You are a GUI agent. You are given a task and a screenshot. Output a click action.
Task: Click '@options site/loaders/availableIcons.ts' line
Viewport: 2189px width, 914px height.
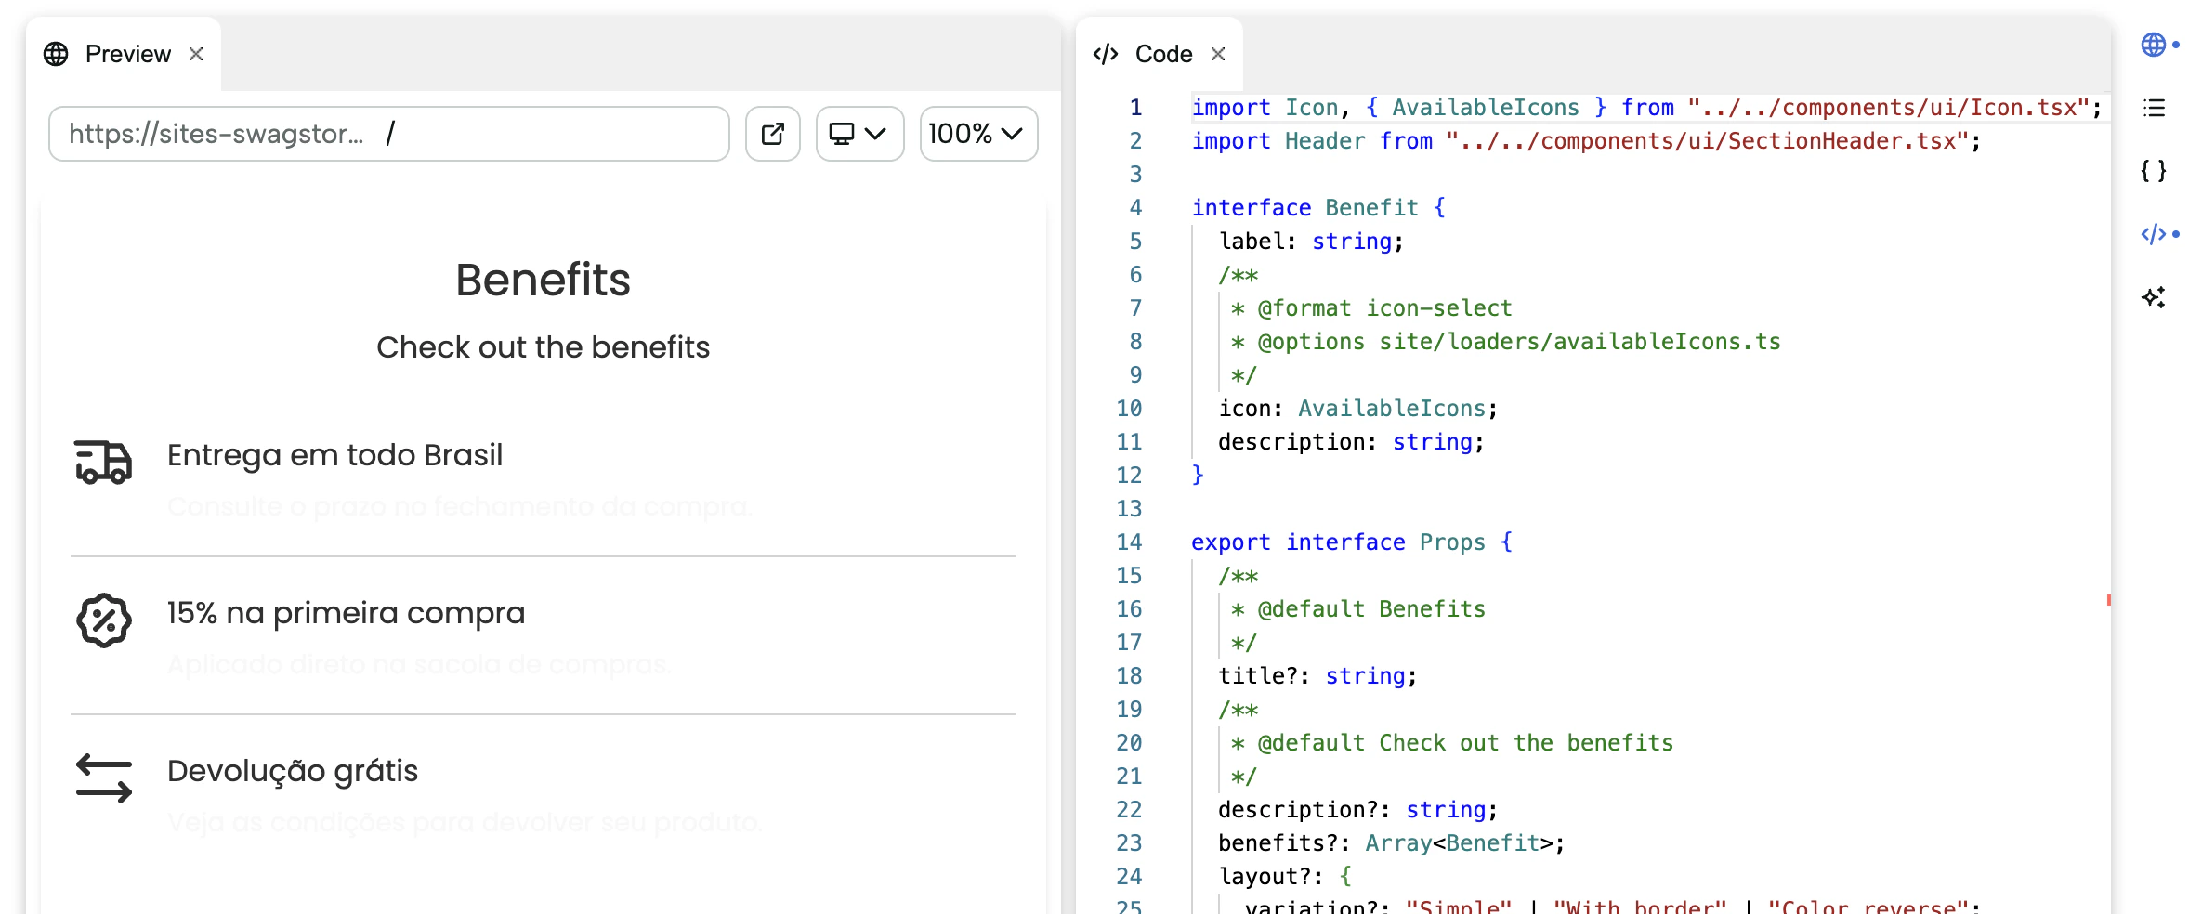[x=1505, y=341]
